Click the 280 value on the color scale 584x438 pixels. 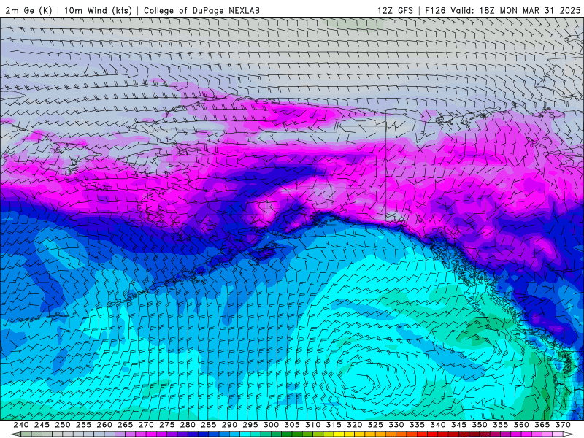tap(188, 425)
